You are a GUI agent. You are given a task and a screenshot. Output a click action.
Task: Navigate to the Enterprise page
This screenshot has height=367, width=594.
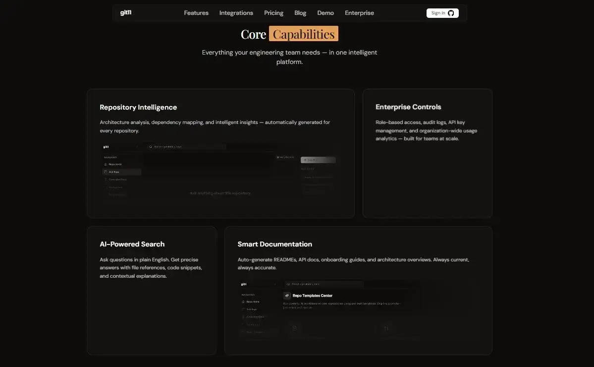click(x=359, y=13)
